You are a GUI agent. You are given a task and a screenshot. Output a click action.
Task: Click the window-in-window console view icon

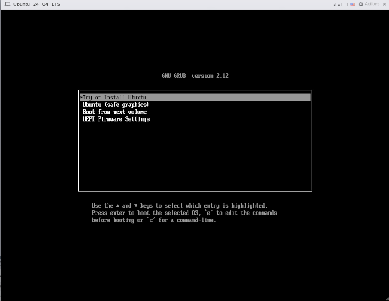(334, 4)
